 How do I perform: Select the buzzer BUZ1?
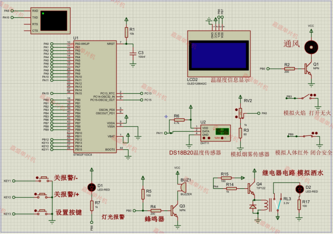pyautogui.click(x=183, y=187)
